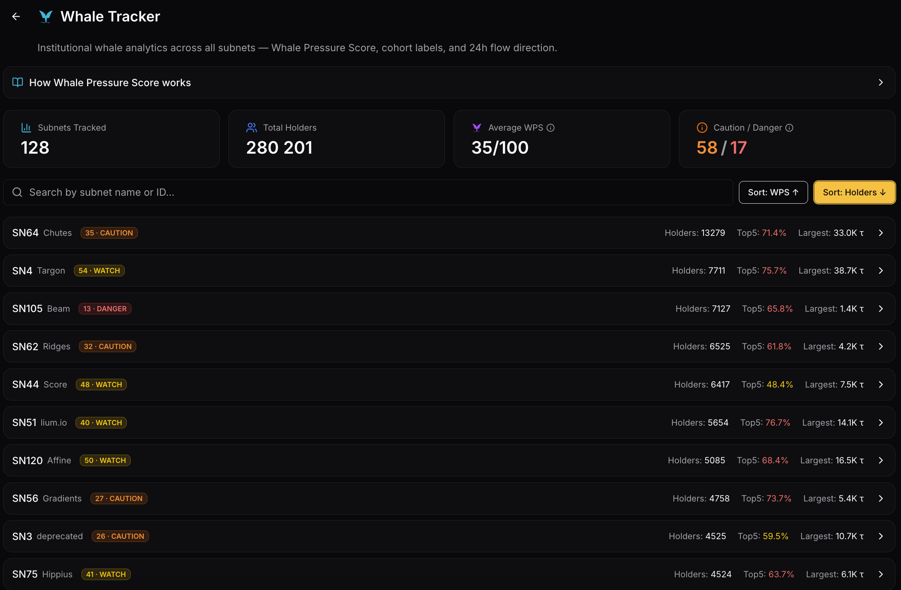Select the SN105 Beam subnet name
The height and width of the screenshot is (590, 901).
click(41, 308)
